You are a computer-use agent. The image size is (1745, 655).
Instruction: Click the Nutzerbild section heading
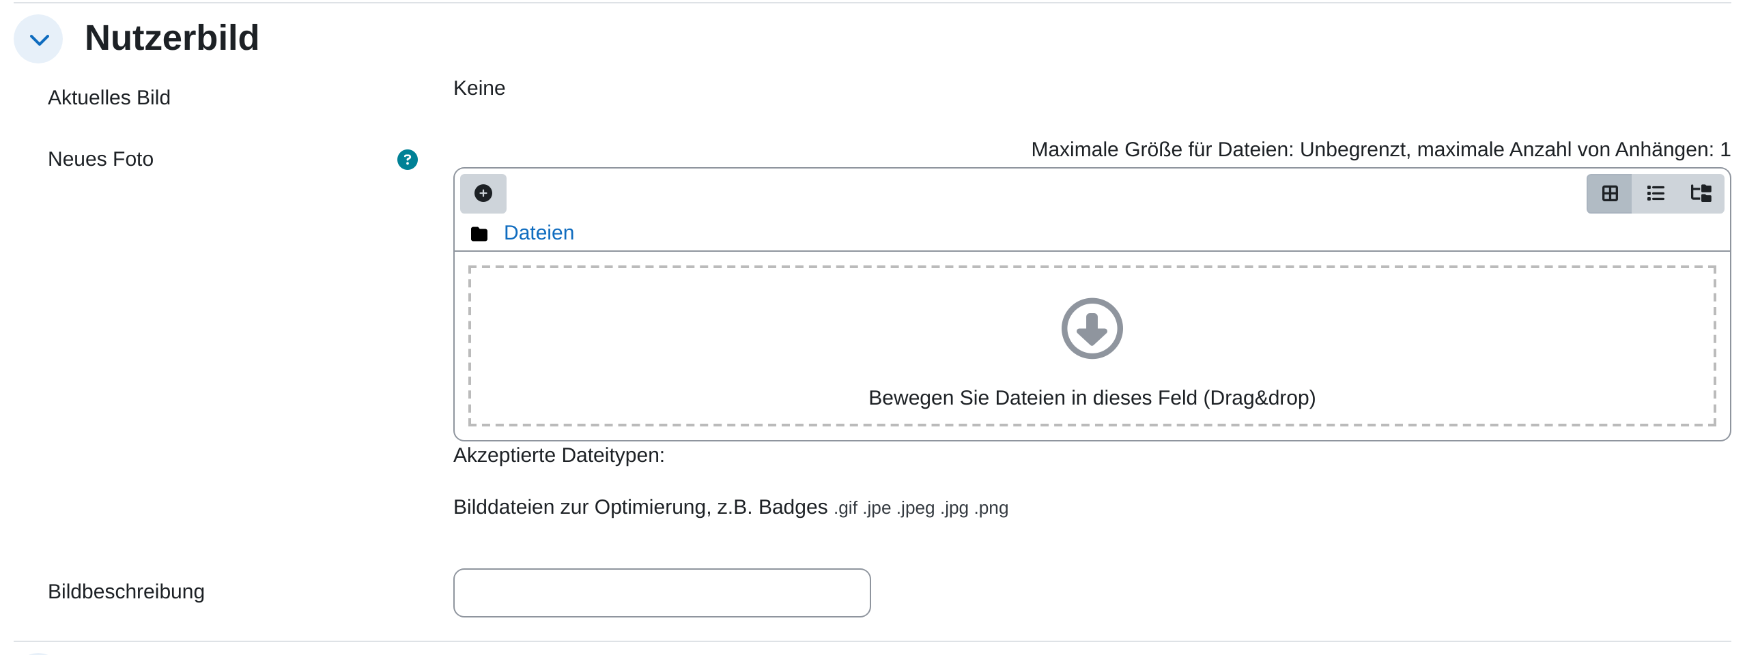pos(172,38)
